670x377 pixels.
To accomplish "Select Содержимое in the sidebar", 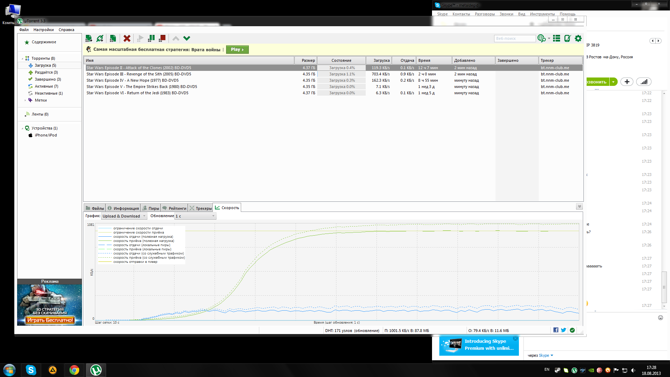I will click(44, 42).
